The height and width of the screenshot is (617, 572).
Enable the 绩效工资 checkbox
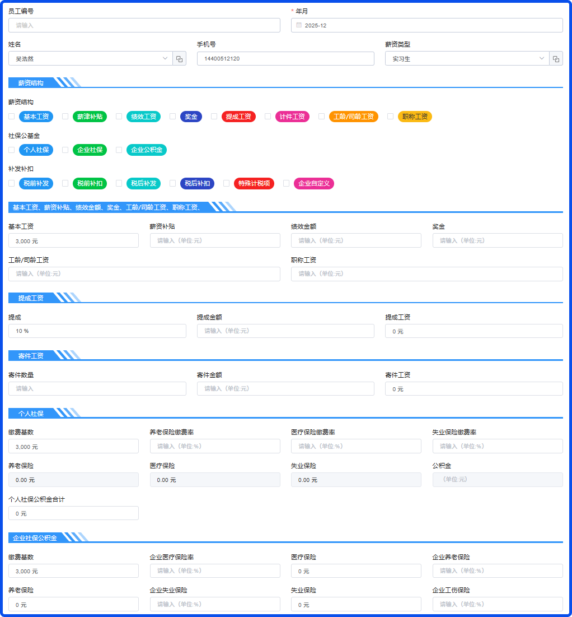119,117
